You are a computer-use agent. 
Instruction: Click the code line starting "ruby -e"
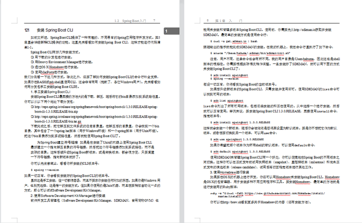pyautogui.click(x=268, y=195)
